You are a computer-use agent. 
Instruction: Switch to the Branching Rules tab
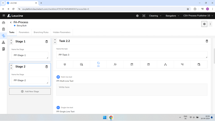pos(41,32)
